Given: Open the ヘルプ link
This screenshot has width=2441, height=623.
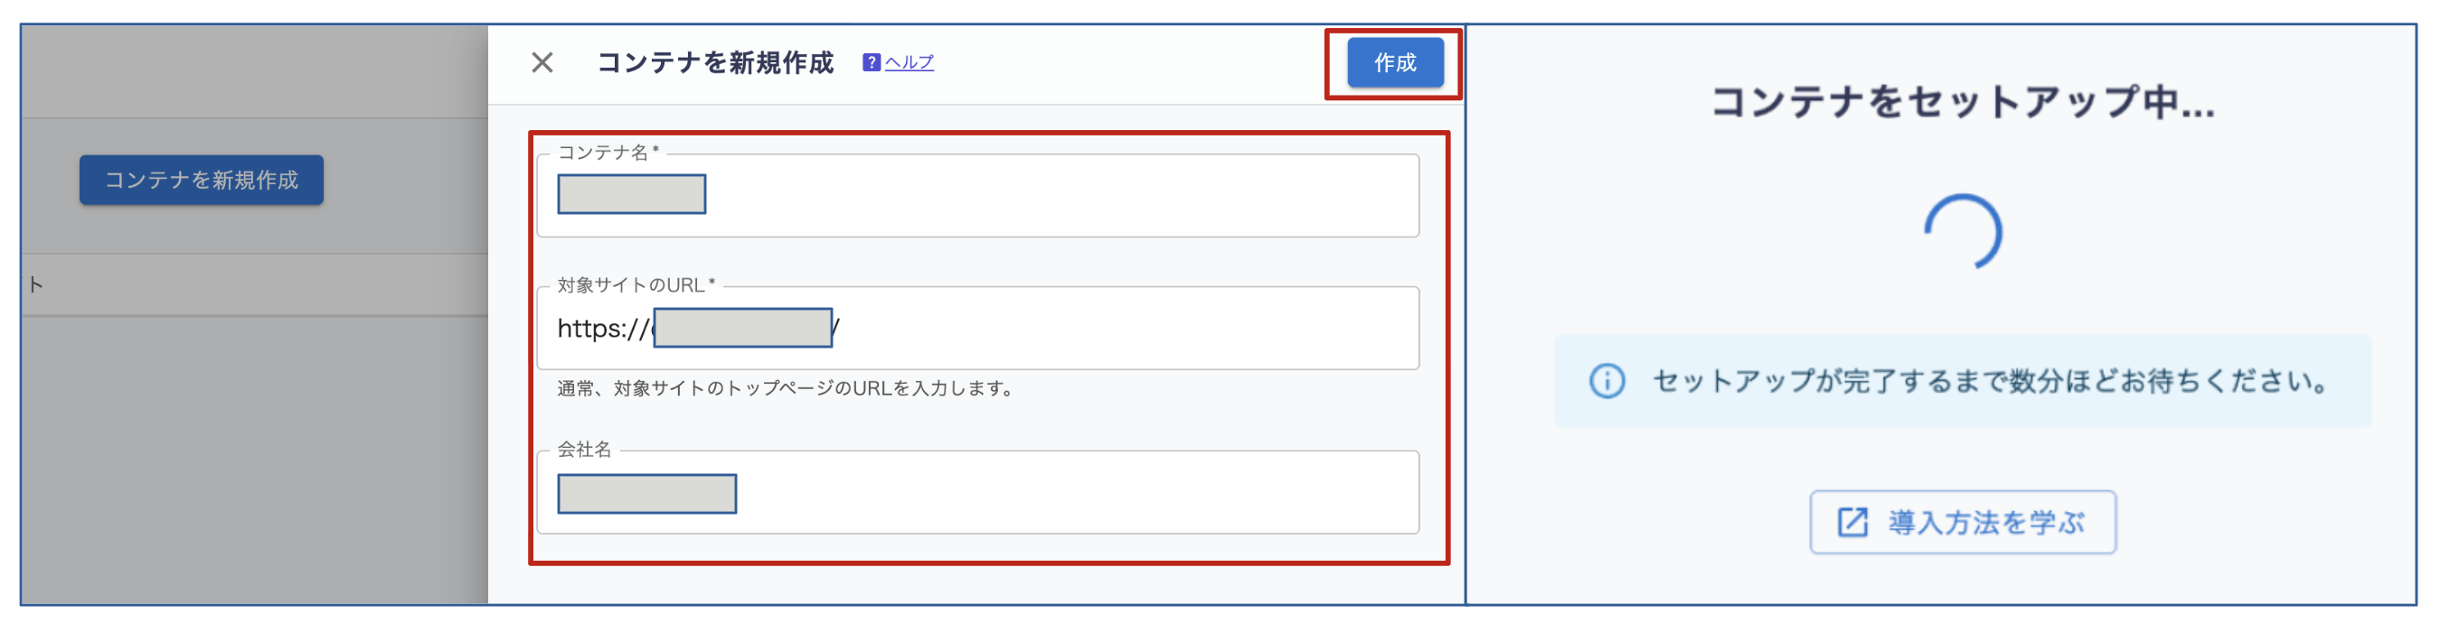Looking at the screenshot, I should pos(909,62).
